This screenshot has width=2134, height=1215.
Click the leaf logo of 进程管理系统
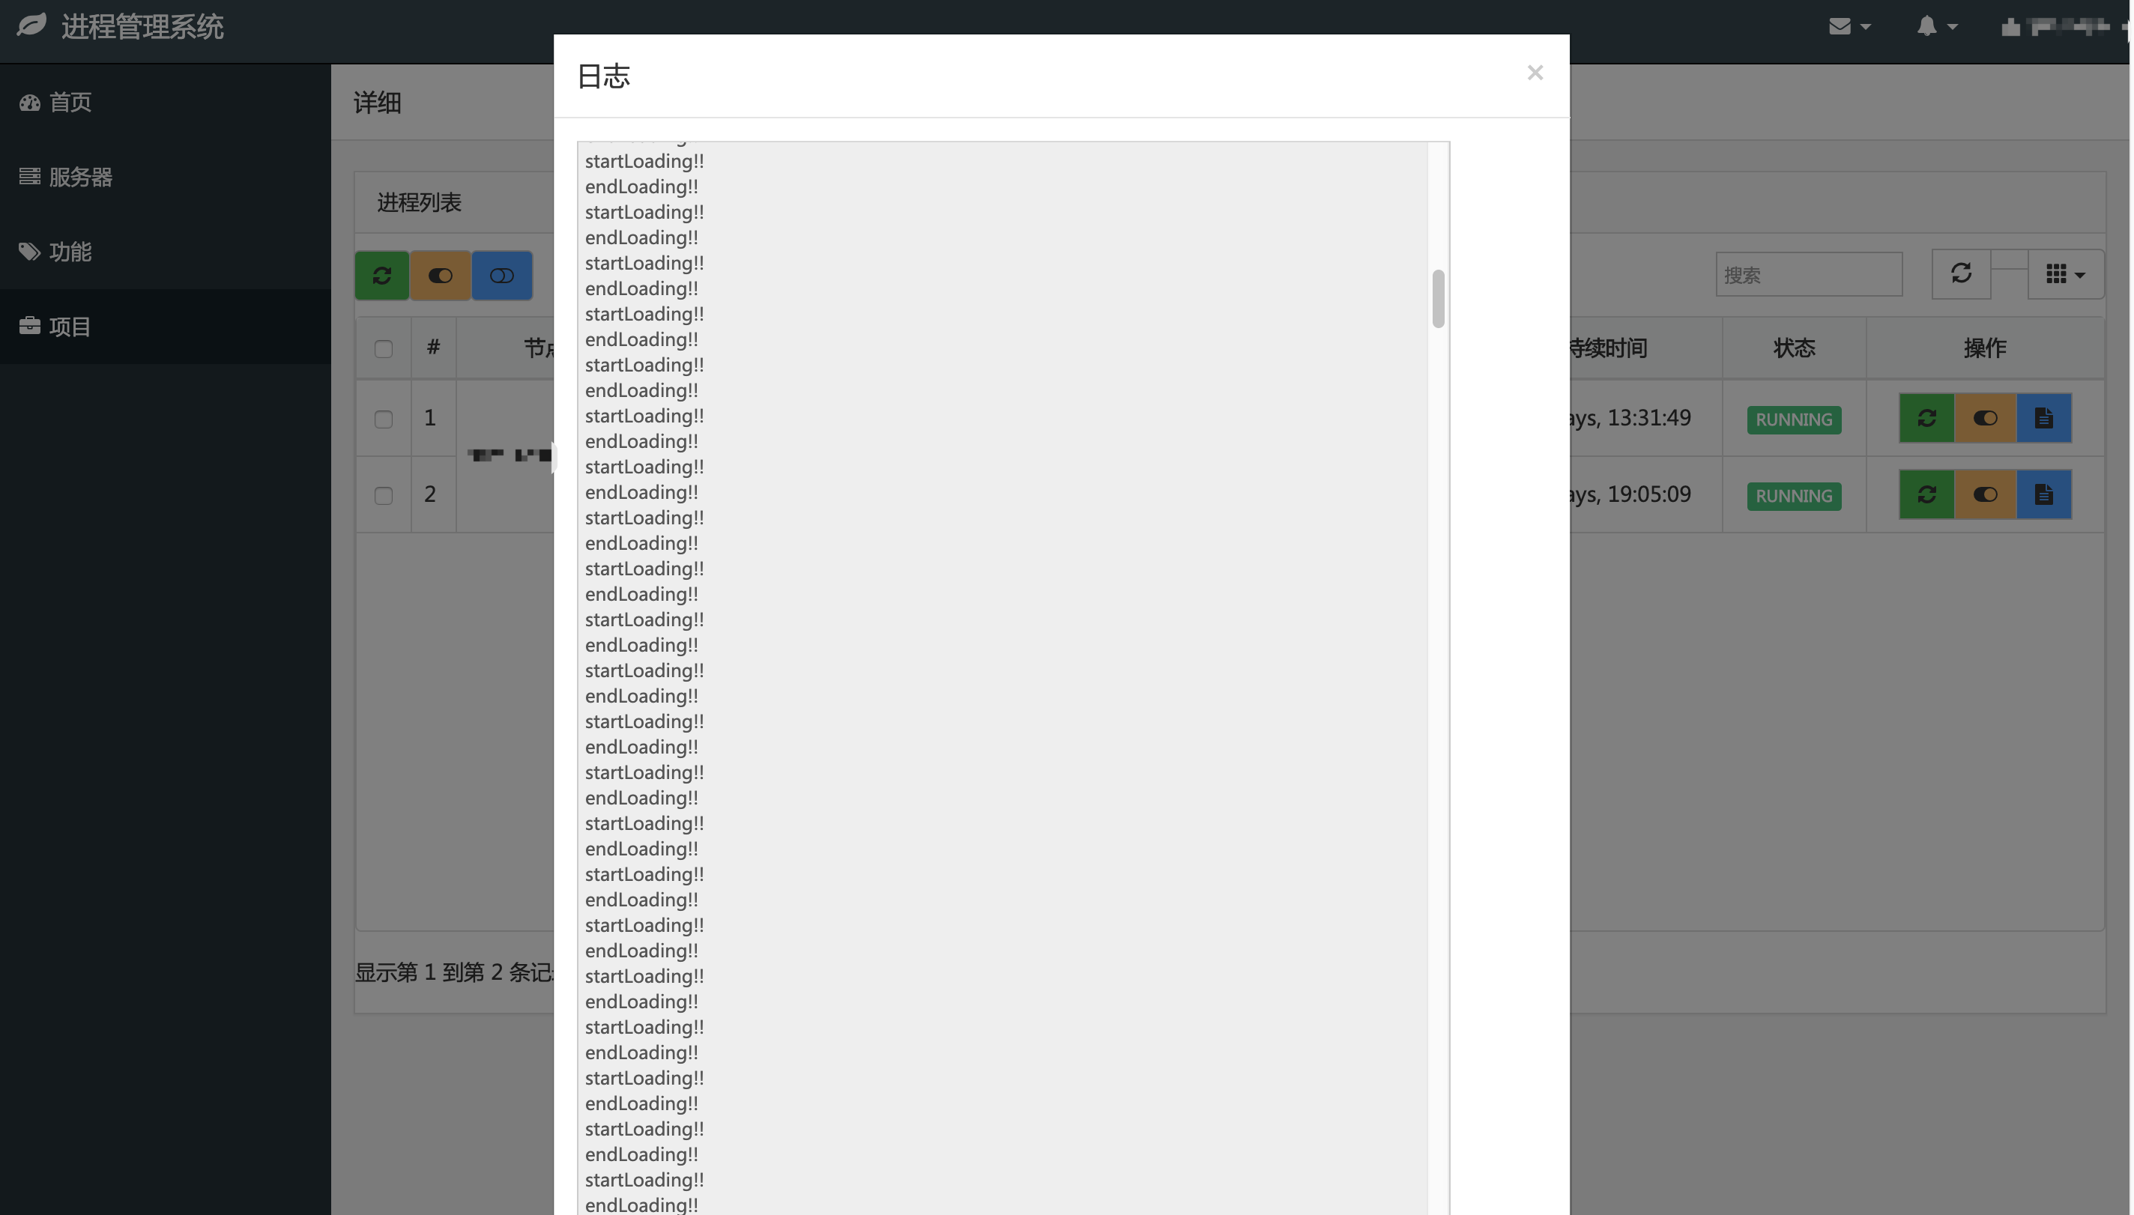[31, 25]
